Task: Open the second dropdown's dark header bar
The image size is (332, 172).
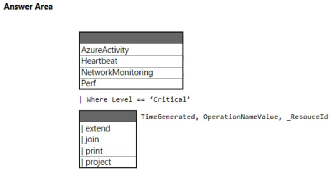Action: [108, 116]
